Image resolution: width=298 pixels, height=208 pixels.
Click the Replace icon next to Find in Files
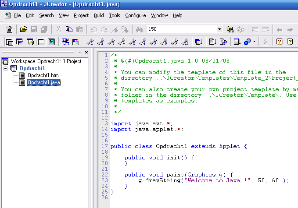click(241, 30)
